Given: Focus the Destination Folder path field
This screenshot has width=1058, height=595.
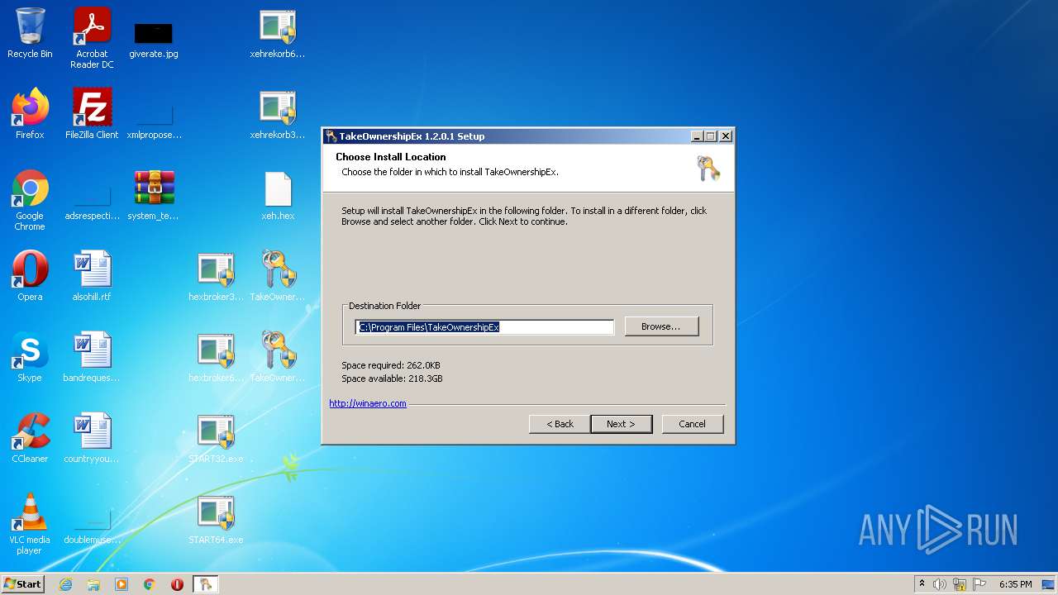Looking at the screenshot, I should [485, 327].
